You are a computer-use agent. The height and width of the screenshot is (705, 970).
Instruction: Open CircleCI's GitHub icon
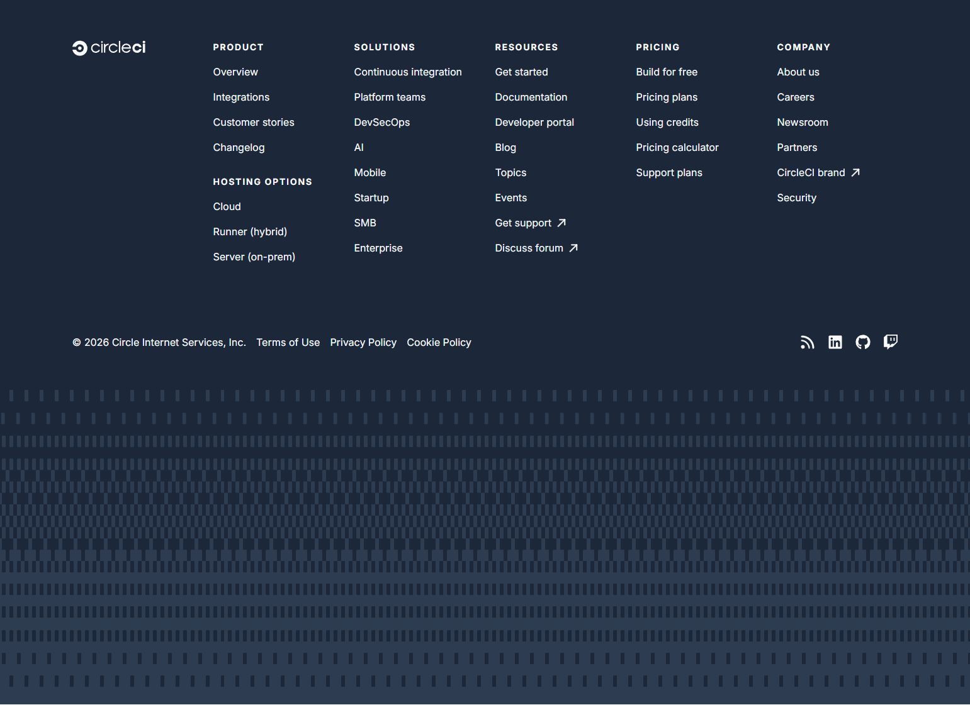[863, 342]
